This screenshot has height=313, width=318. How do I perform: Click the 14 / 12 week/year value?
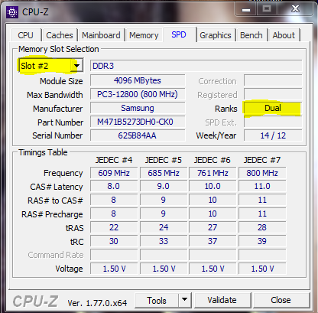(x=273, y=135)
